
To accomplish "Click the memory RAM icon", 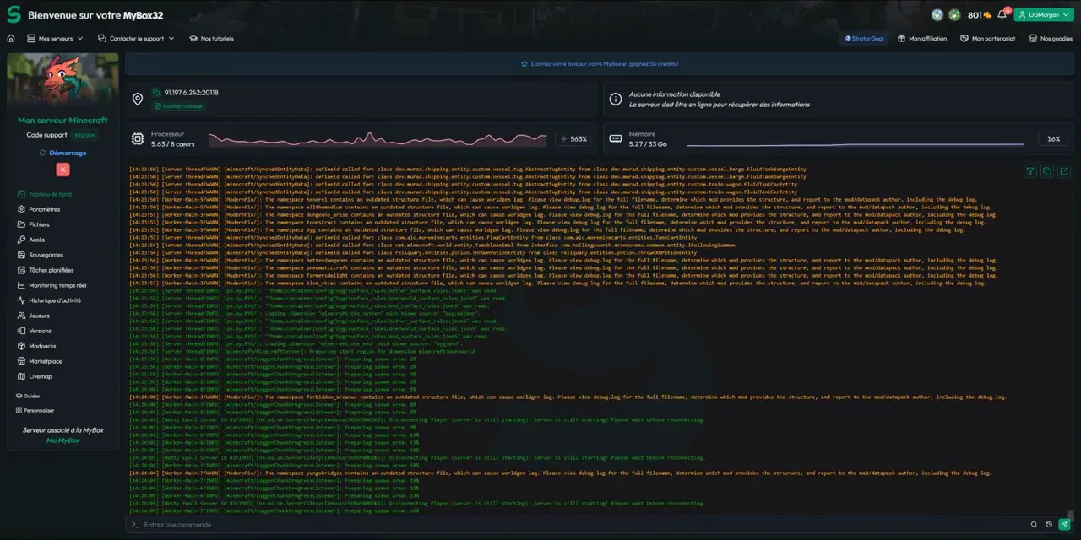I will pos(615,138).
